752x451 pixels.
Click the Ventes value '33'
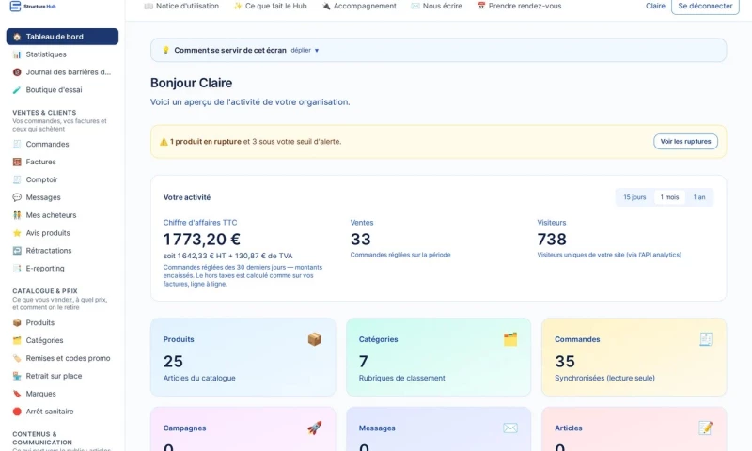361,239
